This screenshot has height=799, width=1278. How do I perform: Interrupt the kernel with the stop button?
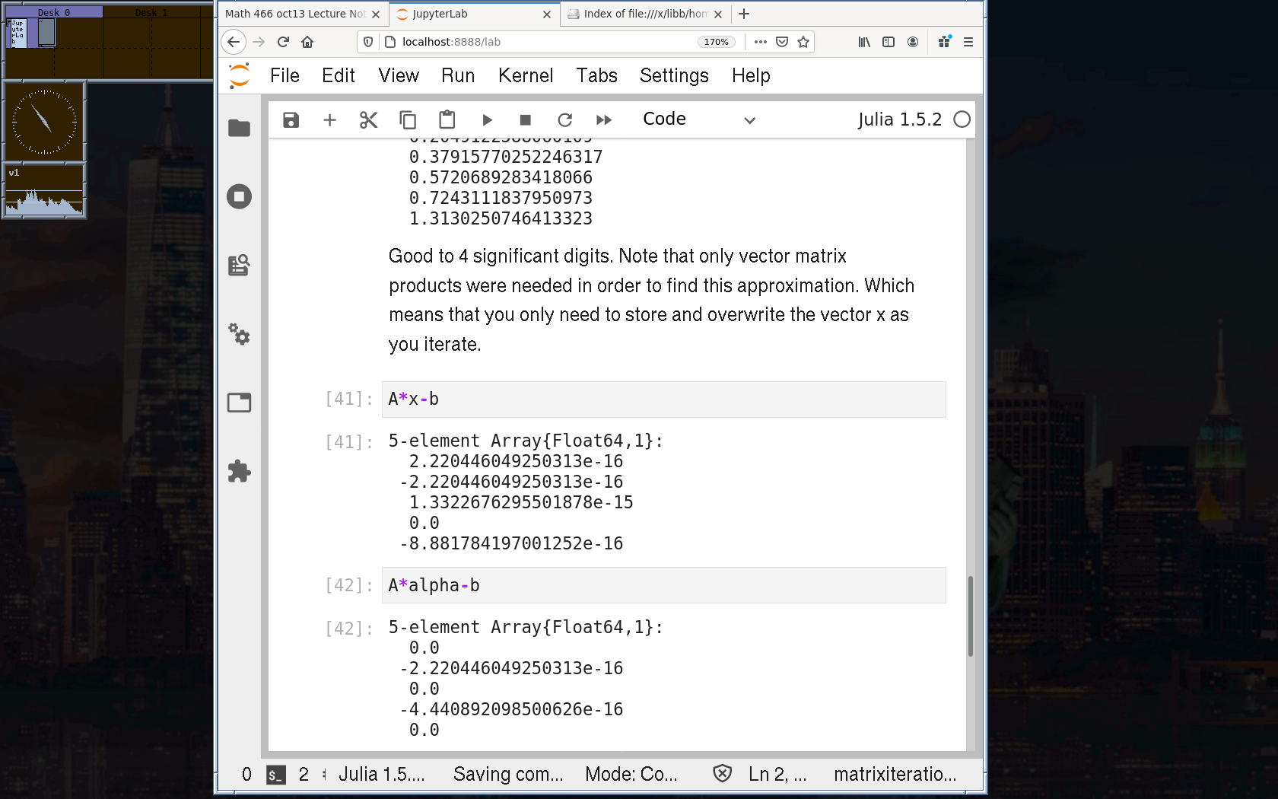(x=525, y=120)
